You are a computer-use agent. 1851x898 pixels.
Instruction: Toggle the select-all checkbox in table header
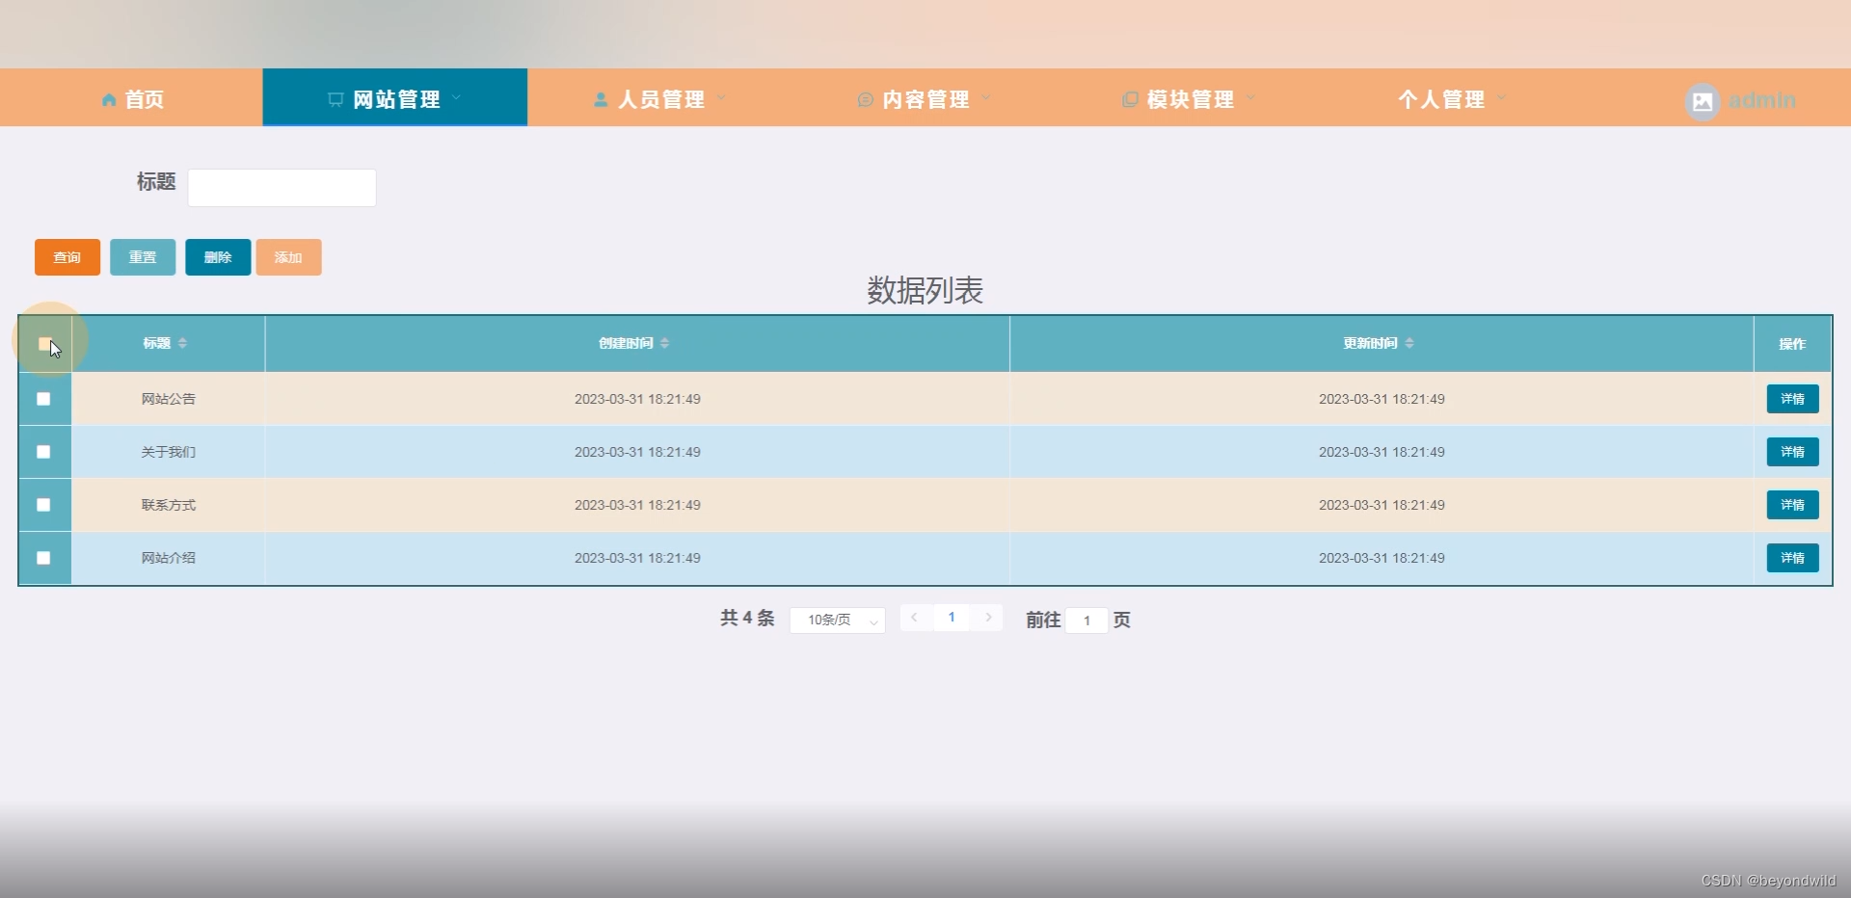(43, 343)
